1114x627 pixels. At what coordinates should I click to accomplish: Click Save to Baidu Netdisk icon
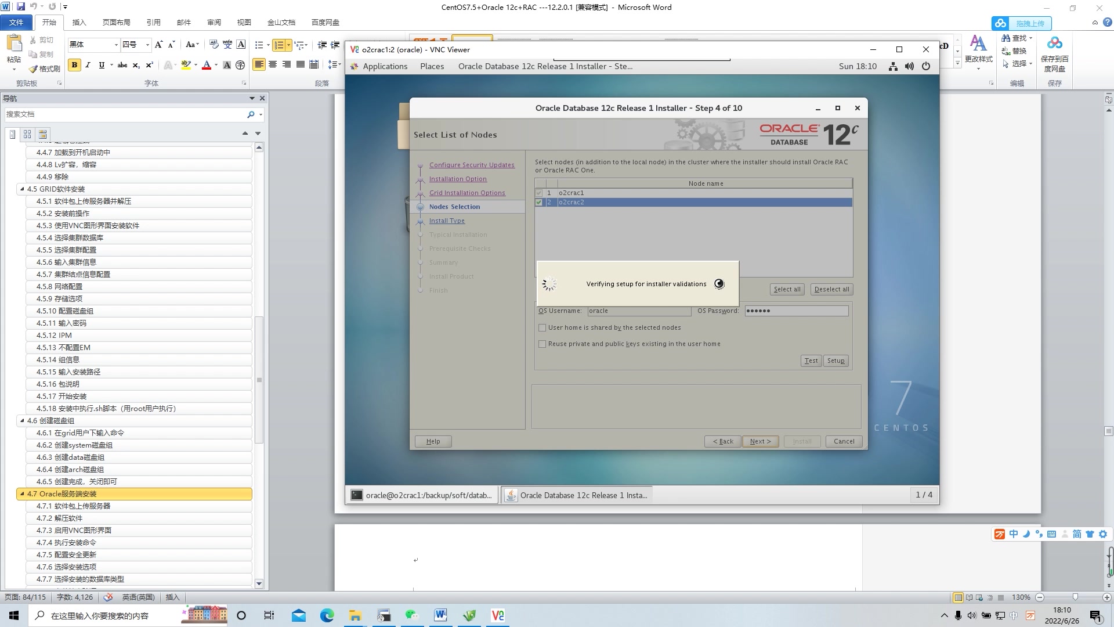pyautogui.click(x=1055, y=44)
